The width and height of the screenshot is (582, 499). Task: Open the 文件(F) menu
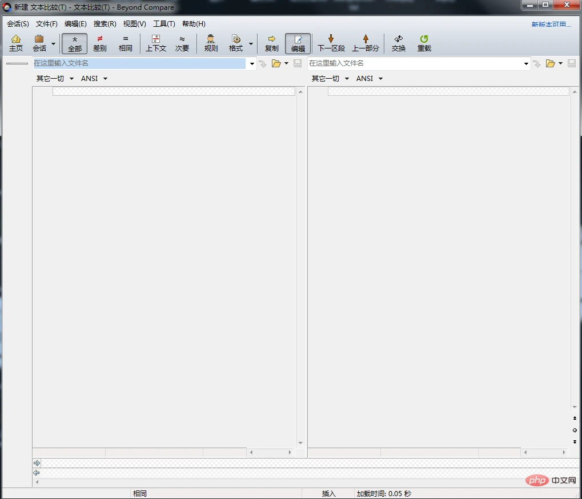pyautogui.click(x=46, y=24)
